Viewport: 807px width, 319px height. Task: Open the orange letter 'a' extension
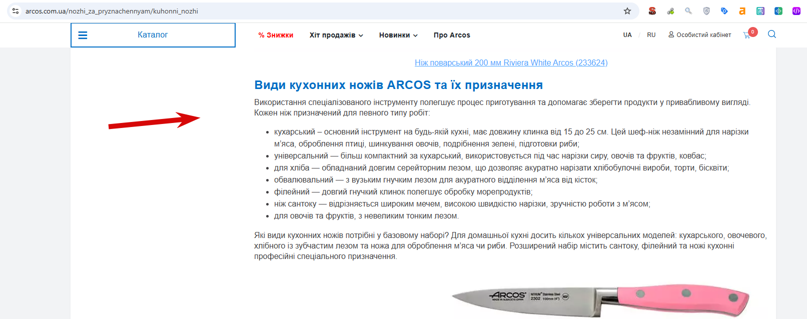pos(742,11)
